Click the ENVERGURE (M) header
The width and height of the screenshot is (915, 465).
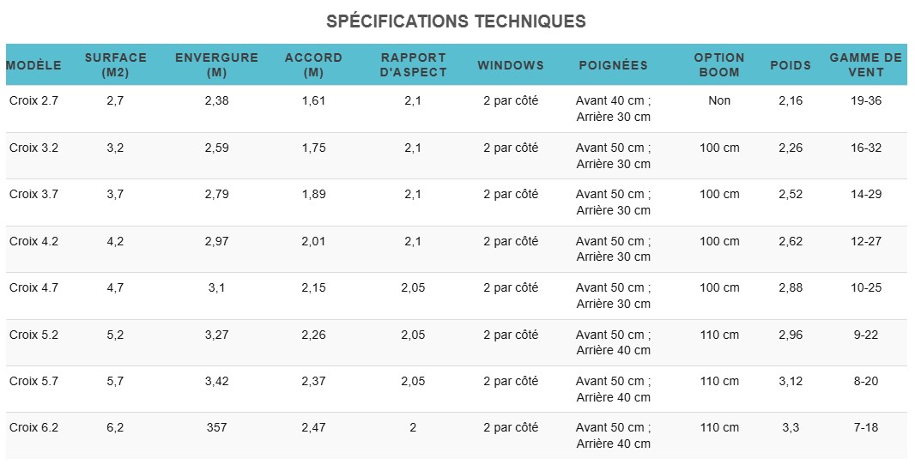(x=216, y=64)
